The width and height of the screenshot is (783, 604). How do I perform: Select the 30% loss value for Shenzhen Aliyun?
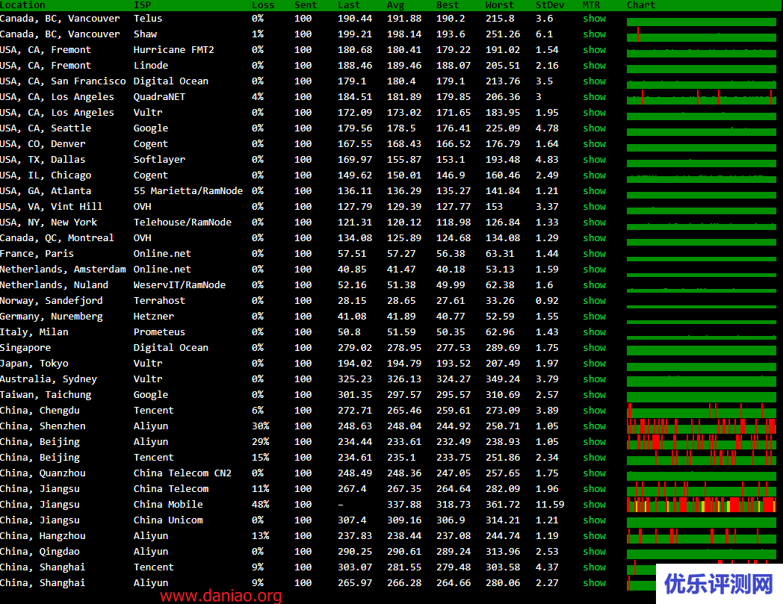[x=260, y=426]
